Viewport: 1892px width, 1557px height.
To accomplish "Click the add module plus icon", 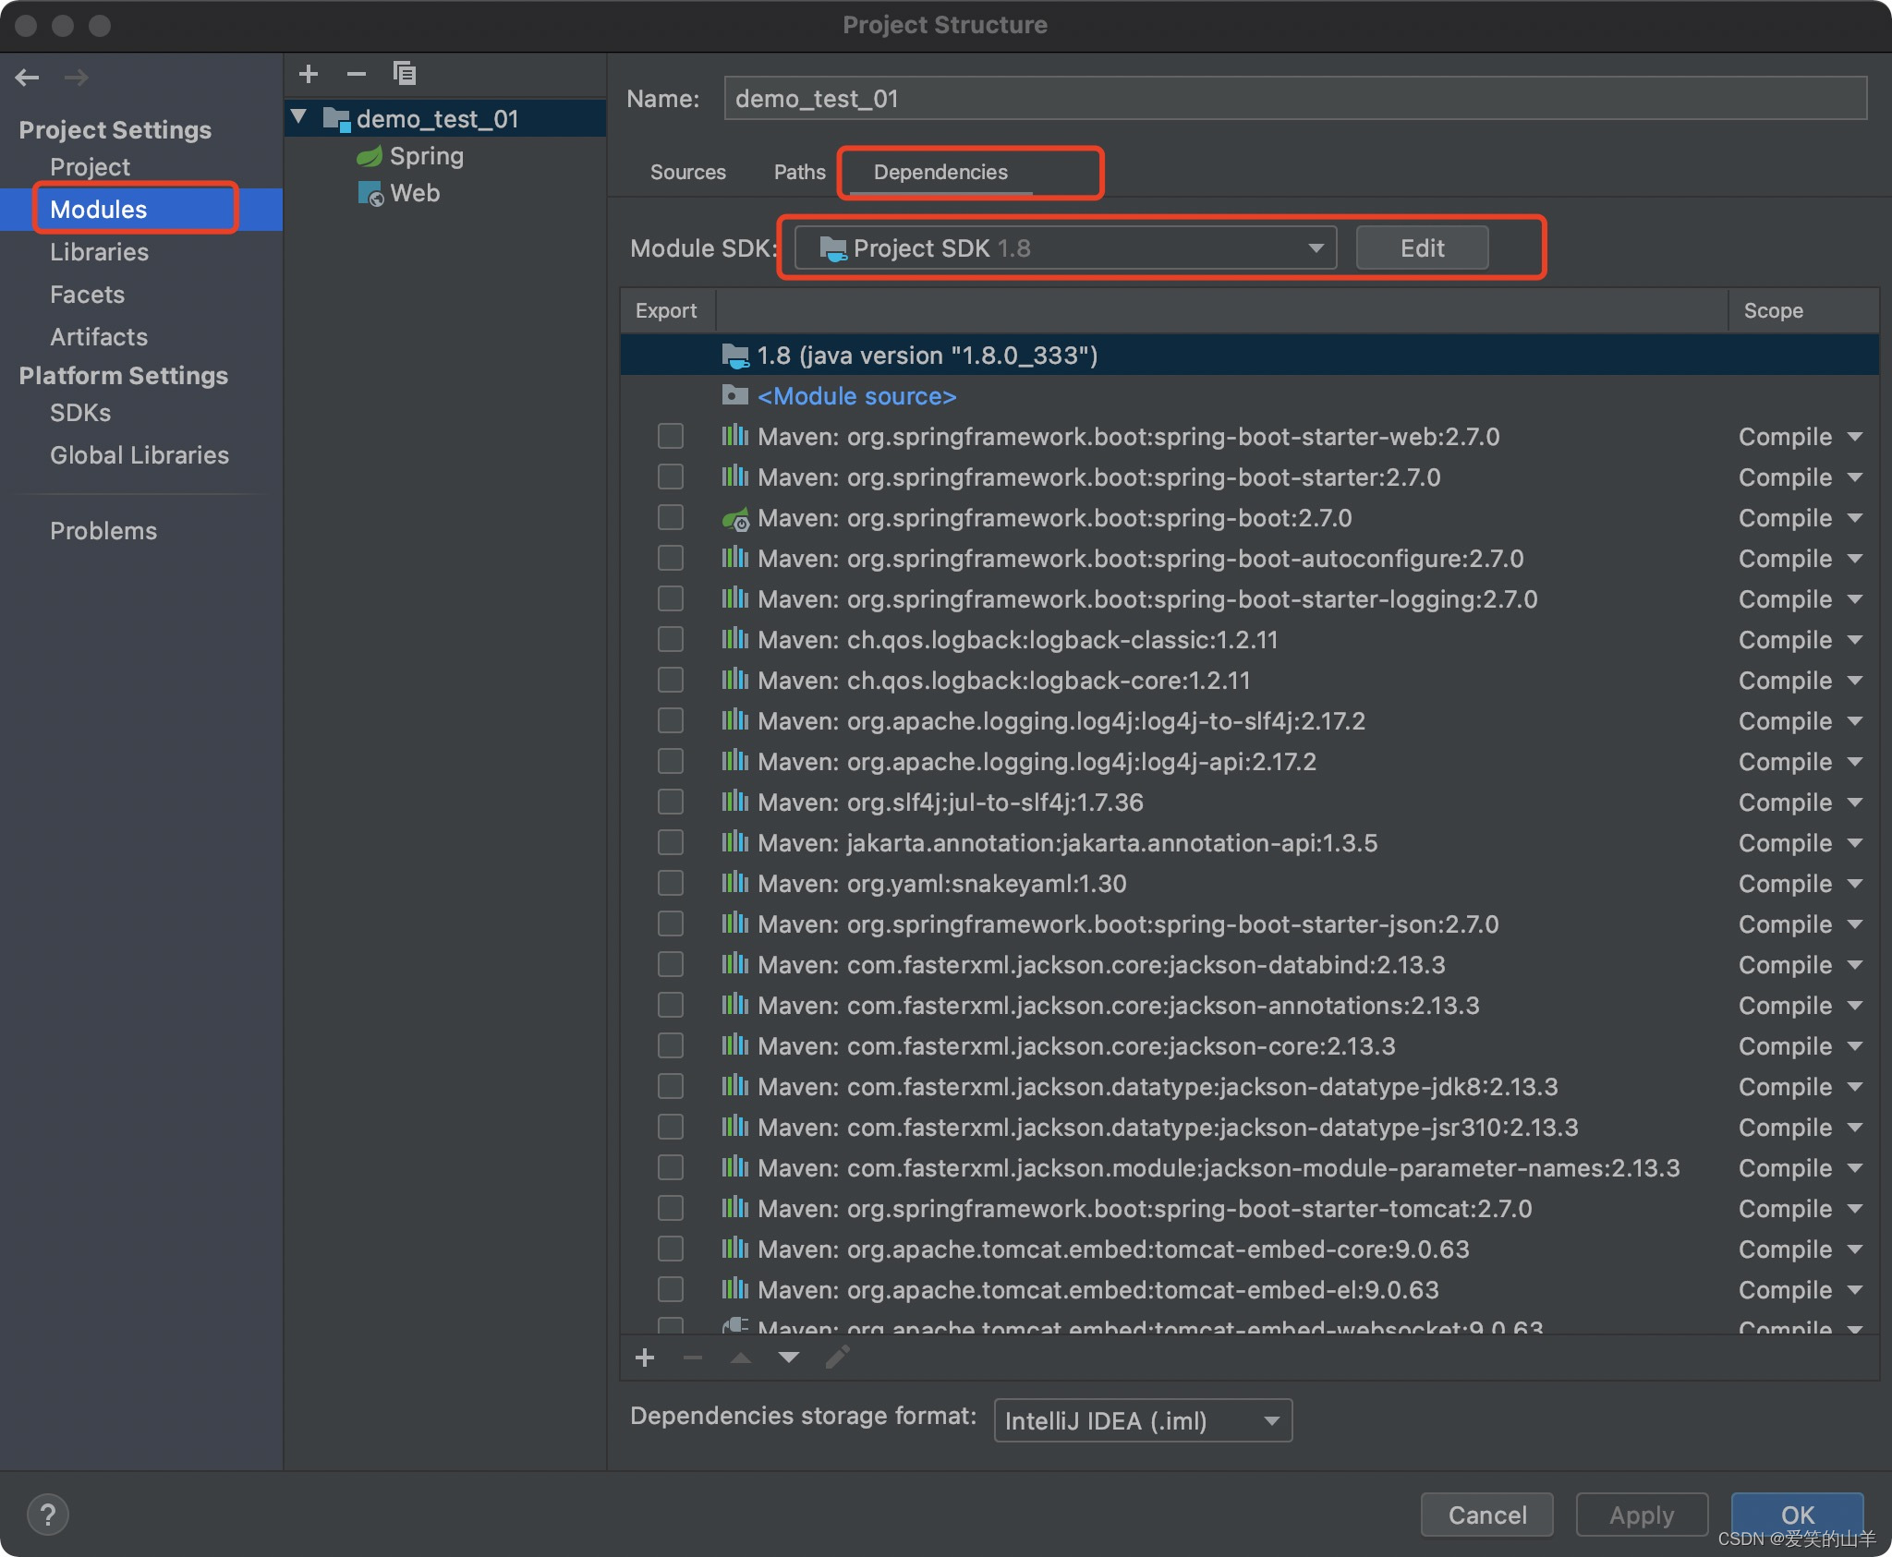I will click(309, 74).
